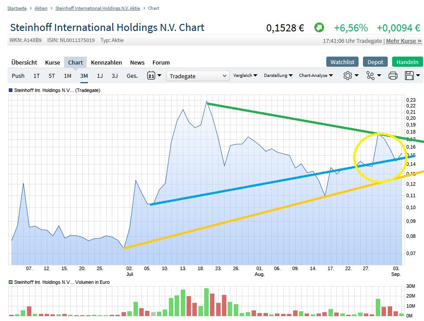Save chart using the floppy disk icon
This screenshot has height=321, width=424.
tap(409, 76)
